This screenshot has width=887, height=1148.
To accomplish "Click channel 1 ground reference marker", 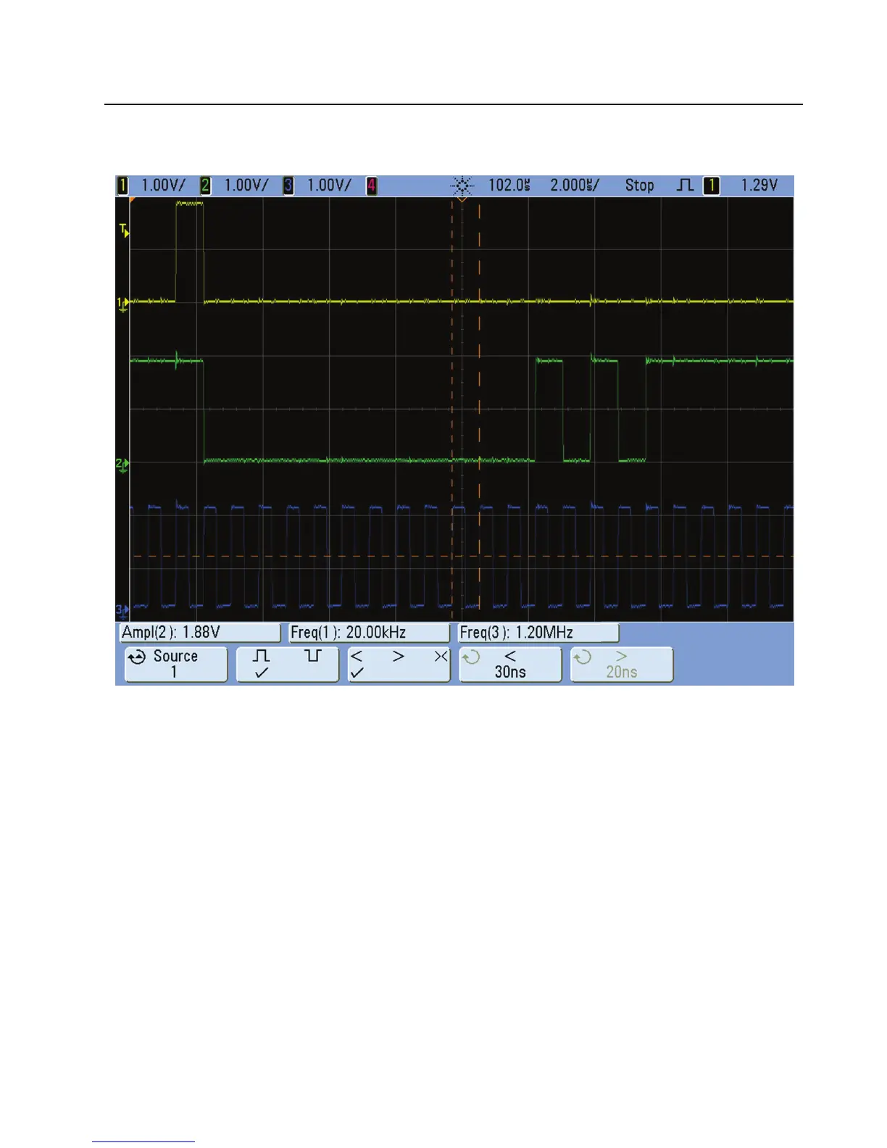I will 123,304.
